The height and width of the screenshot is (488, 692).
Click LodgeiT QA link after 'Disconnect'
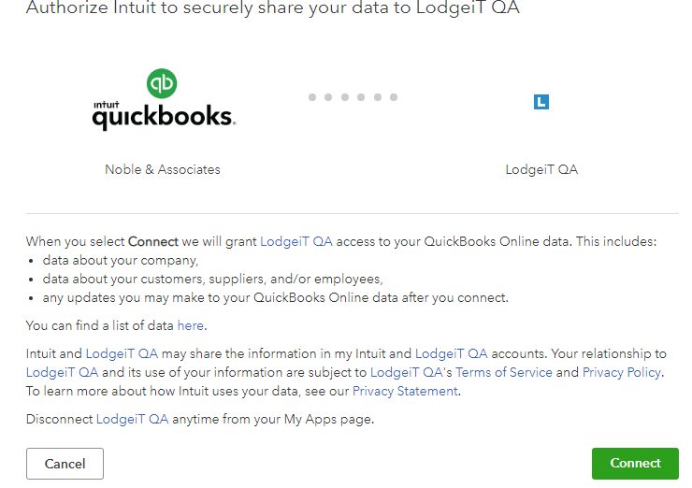click(x=132, y=419)
